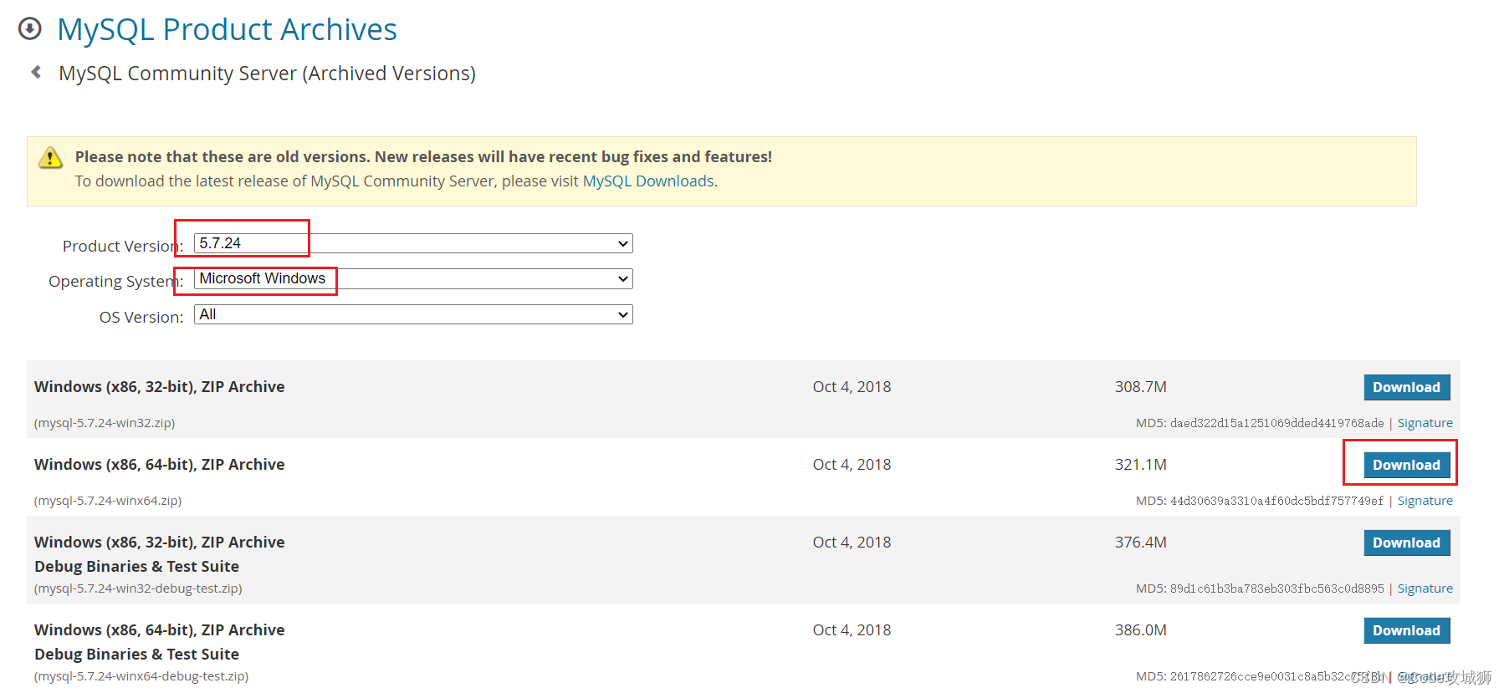Click the Windows (x86, 64-bit), ZIP Archive title
Image resolution: width=1504 pixels, height=693 pixels.
[x=160, y=465]
